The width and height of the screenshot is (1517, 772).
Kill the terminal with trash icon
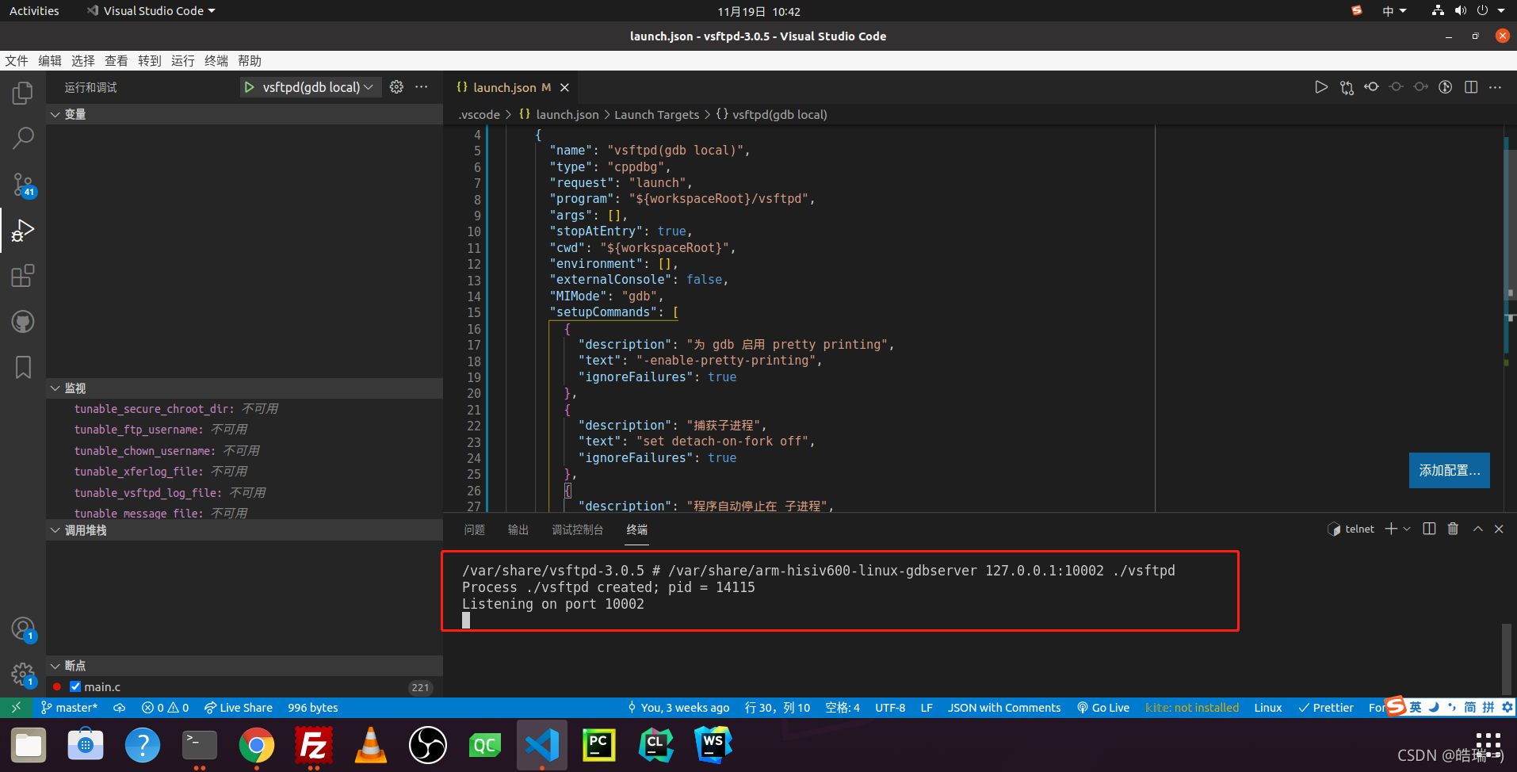(x=1453, y=529)
